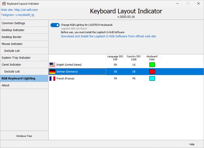Close the Keyboard Layout Indicator window
The width and height of the screenshot is (204, 148).
tap(198, 3)
